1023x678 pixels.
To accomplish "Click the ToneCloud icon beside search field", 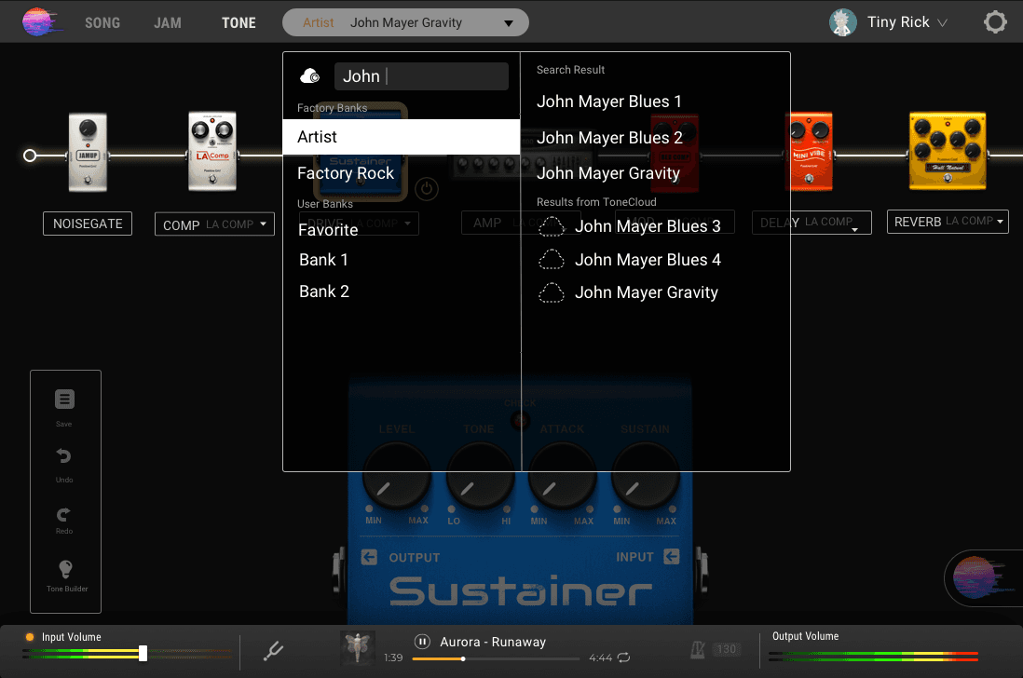I will click(310, 76).
